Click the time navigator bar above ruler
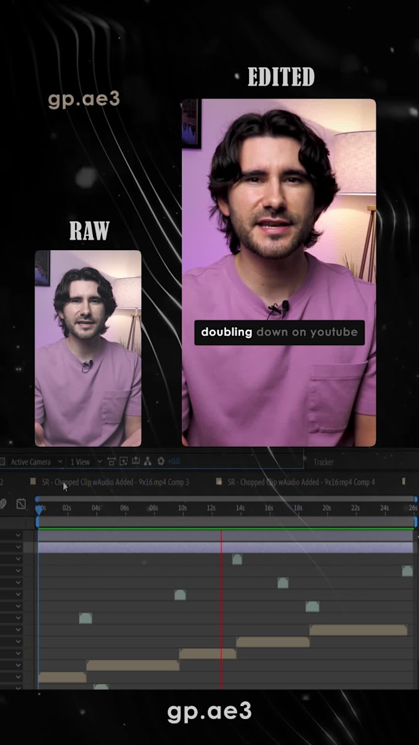The height and width of the screenshot is (745, 419). [226, 499]
